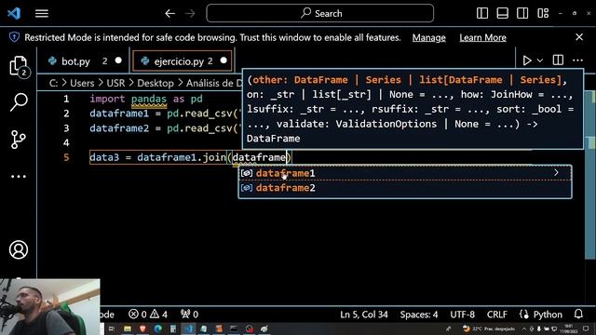
Task: Open Microsoft Edge from the taskbar
Action: coord(158,328)
